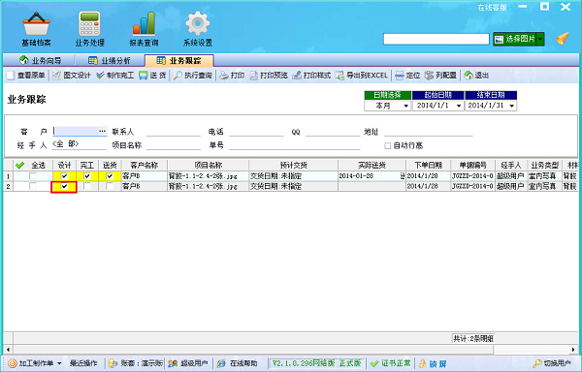Screen dimensions: 582x372
Task: Open 打印样式 print style
Action: pos(311,76)
